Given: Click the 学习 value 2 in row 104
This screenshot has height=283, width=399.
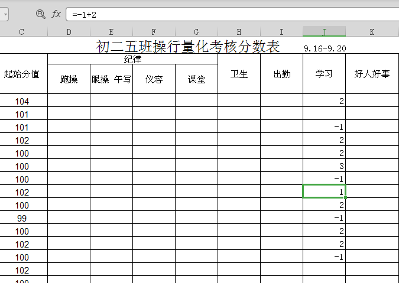Looking at the screenshot, I should (324, 101).
